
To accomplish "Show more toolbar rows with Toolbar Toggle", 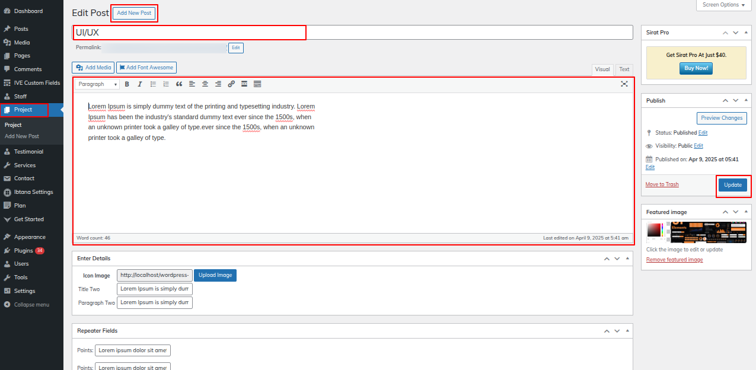I will click(x=257, y=84).
